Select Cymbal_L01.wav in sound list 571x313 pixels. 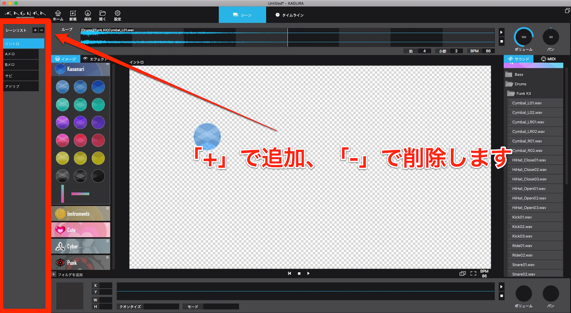click(x=536, y=103)
